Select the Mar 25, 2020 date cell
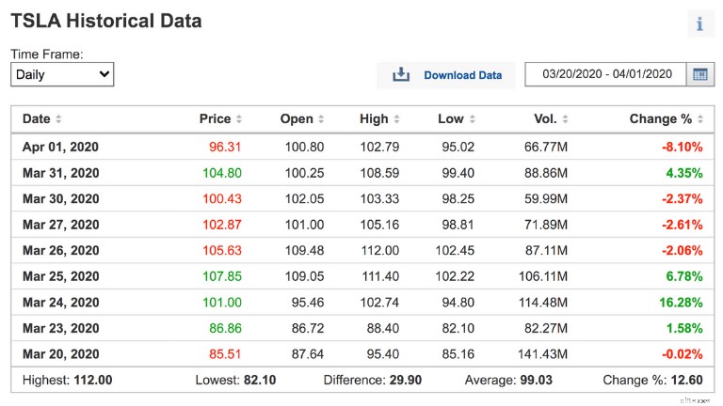Screen dimensions: 723x406 (x=61, y=276)
